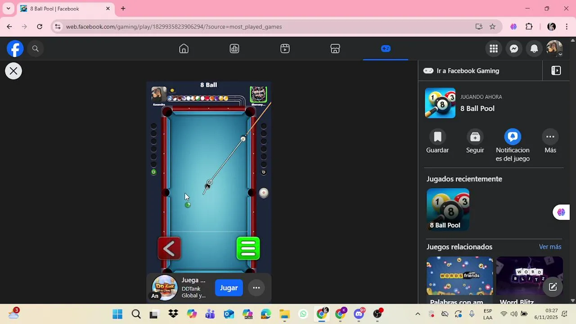Open Chrome profile avatar
576x324 pixels.
tap(551, 27)
